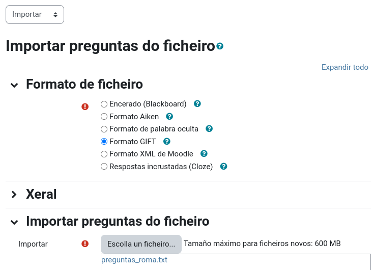Open help for Importar preguntas do ficheiro heading

click(x=220, y=46)
